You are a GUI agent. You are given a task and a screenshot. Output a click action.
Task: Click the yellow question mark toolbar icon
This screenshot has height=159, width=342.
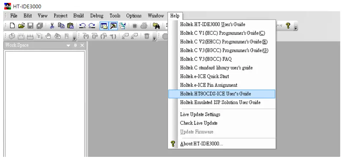288,26
